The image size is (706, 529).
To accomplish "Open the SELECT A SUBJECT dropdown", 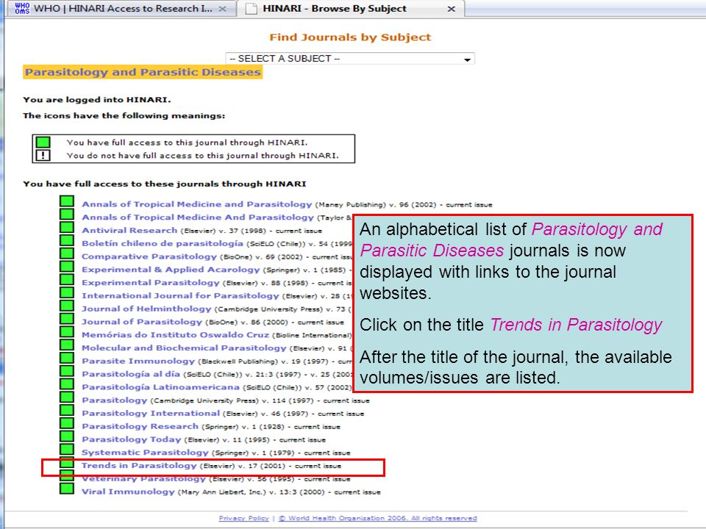I will [350, 59].
